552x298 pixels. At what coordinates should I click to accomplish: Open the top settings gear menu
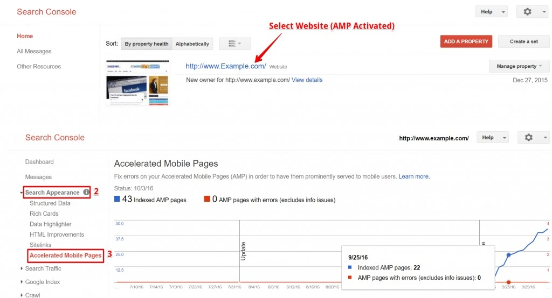[x=532, y=12]
